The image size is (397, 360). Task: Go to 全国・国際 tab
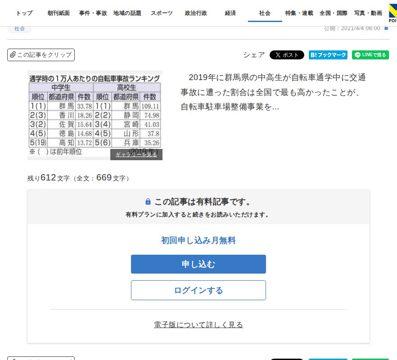pos(334,13)
